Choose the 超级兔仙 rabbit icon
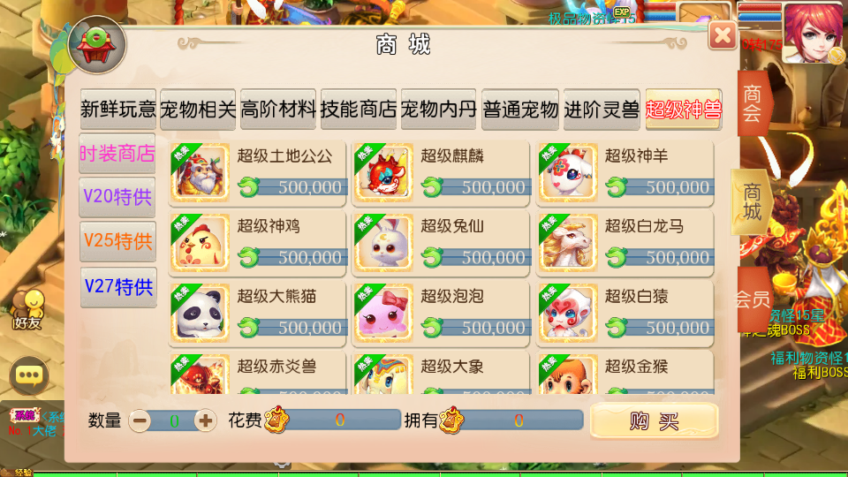This screenshot has height=477, width=848. point(383,243)
